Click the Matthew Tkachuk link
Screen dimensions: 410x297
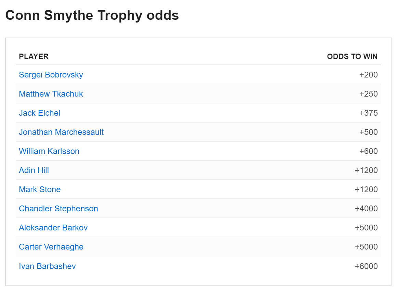51,94
